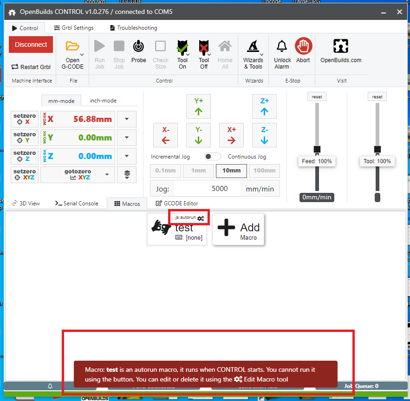Click the Home All icon
410x401 pixels.
pyautogui.click(x=225, y=46)
